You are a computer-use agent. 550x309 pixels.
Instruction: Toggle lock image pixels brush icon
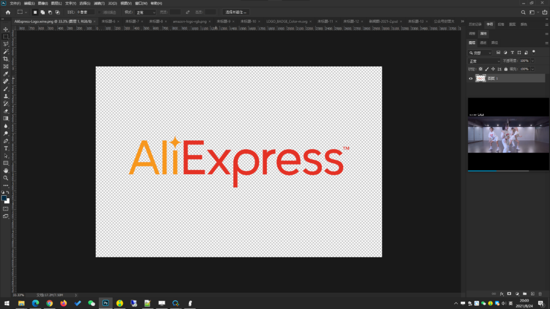(487, 69)
